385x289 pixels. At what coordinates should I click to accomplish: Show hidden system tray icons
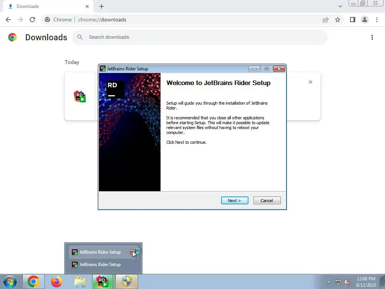pyautogui.click(x=329, y=282)
